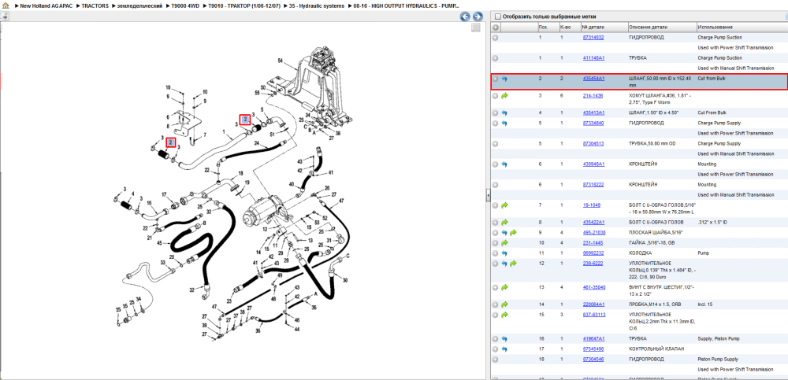Image resolution: width=788 pixels, height=380 pixels.
Task: Open part number link 411140A1
Action: (x=593, y=58)
